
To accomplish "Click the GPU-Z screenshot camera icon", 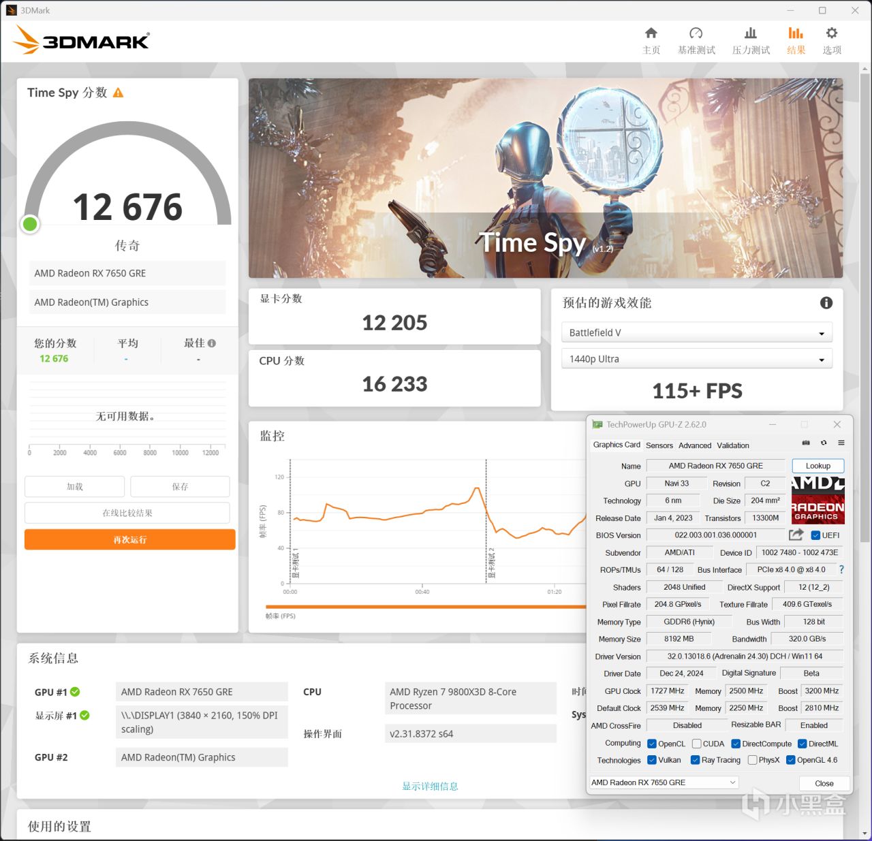I will [x=806, y=443].
